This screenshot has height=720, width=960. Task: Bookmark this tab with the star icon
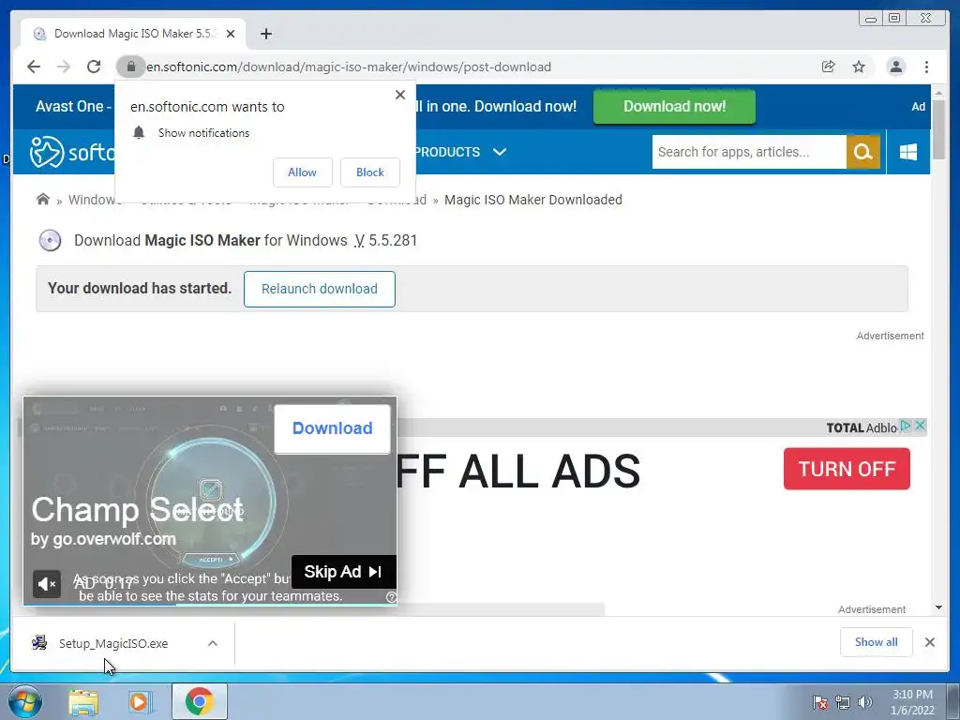[x=859, y=67]
